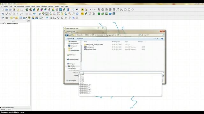Sort files by the Navn column

coord(85,42)
